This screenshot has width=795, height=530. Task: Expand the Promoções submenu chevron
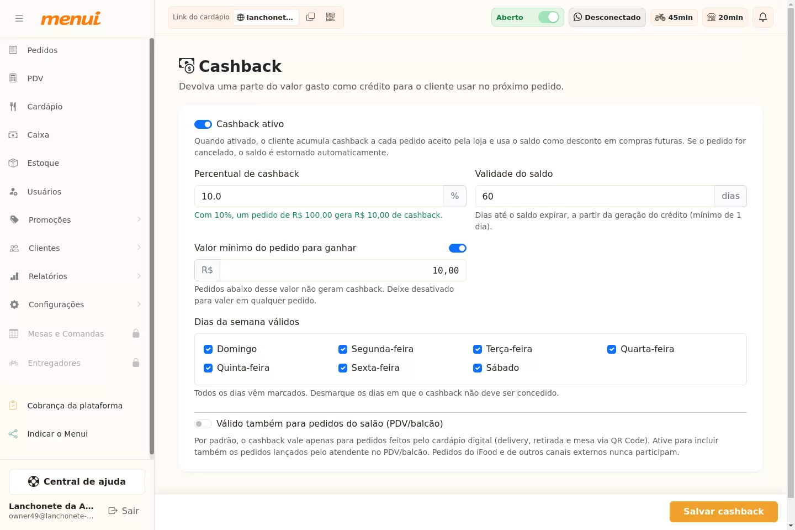(x=139, y=219)
